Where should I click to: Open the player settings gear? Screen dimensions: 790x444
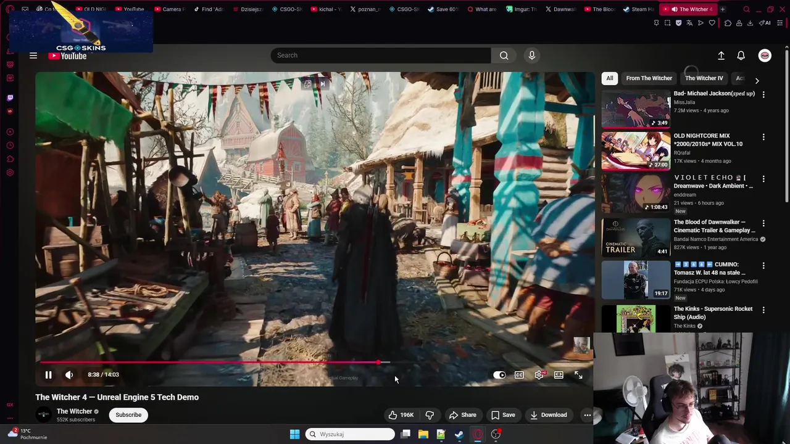coord(539,375)
